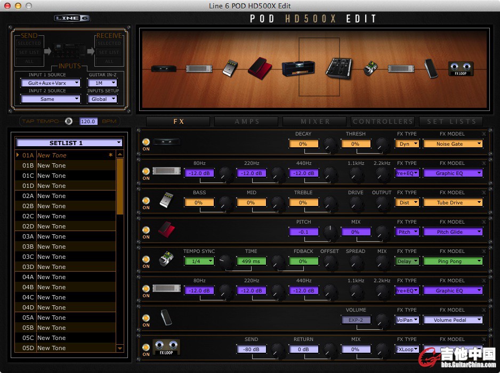500x373 pixels.
Task: Open the Volume Pedal FX Model dropdown
Action: click(x=453, y=320)
